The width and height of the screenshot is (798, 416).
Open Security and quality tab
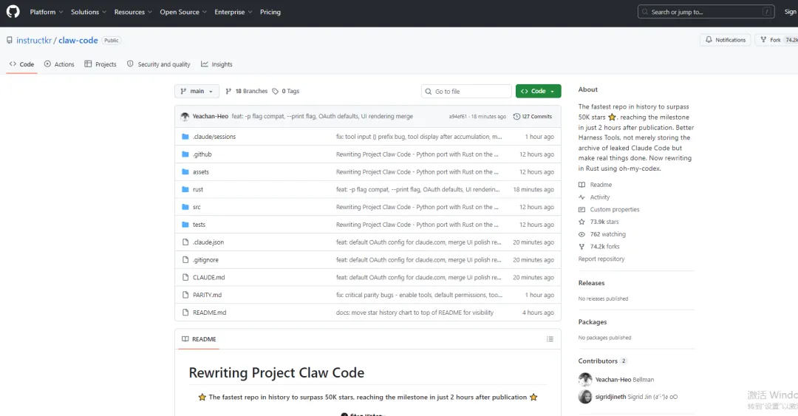[x=158, y=64]
